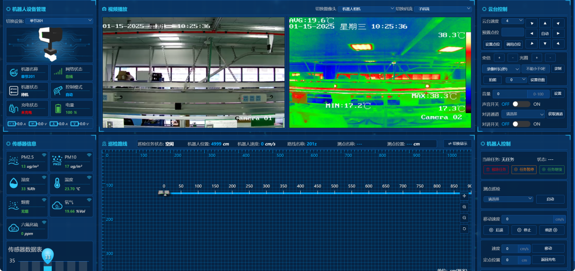This screenshot has height=271, width=575.
Task: Click the moving speed (移动速度) input field
Action: pos(527,219)
